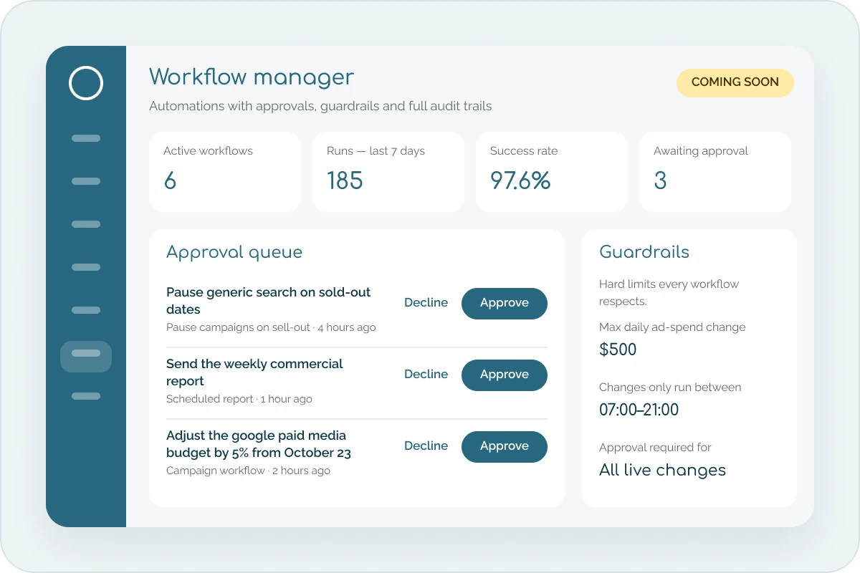The image size is (860, 573).
Task: Click 'Hard limits every workflow respects.' text
Action: click(x=669, y=293)
